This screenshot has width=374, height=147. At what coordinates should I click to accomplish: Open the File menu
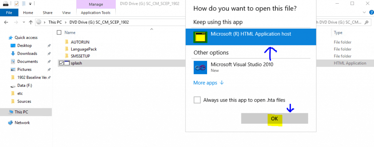click(9, 13)
